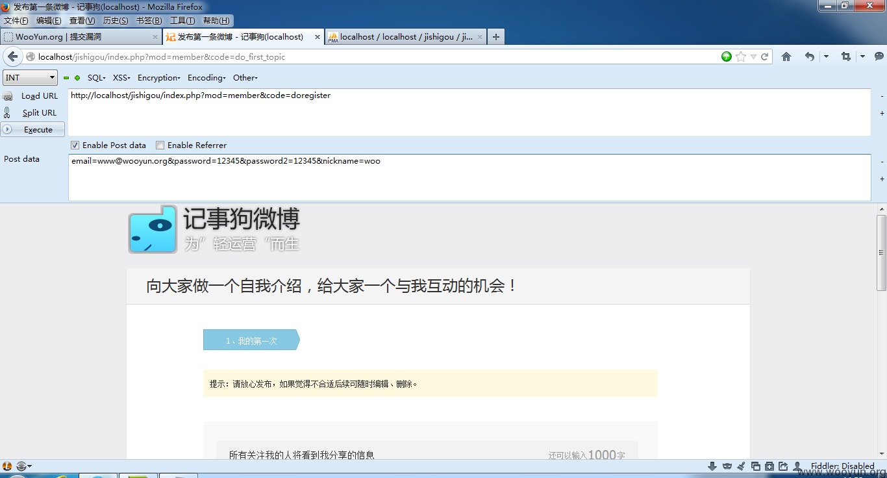
Task: Click the person icon beside Fiddler status
Action: click(798, 466)
